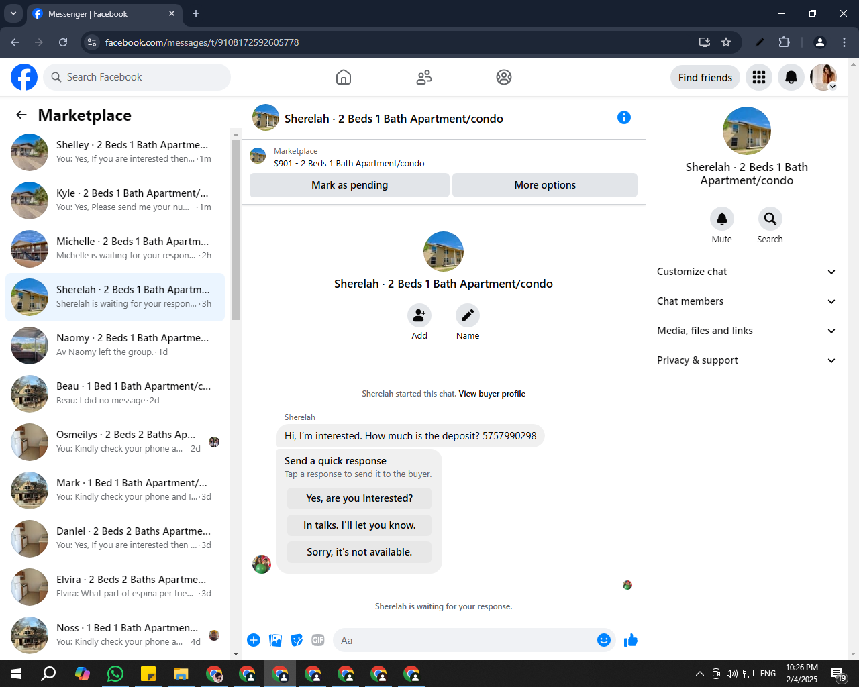
Task: Open the notifications bell
Action: [x=791, y=77]
